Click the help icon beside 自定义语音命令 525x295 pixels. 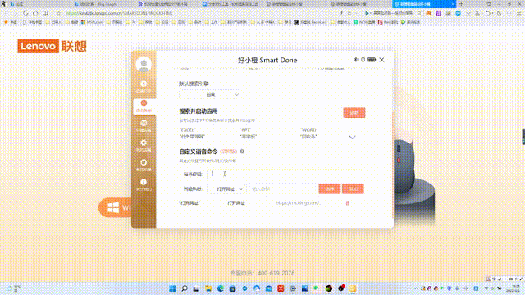(x=242, y=152)
